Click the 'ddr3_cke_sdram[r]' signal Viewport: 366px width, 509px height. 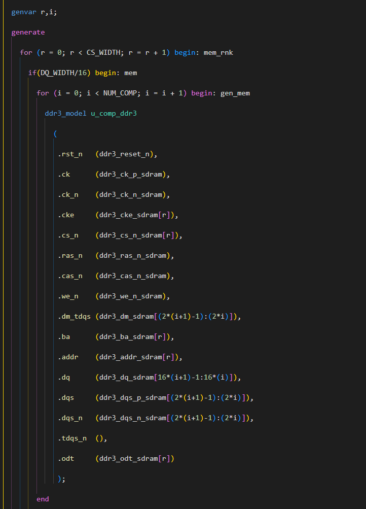pyautogui.click(x=135, y=215)
